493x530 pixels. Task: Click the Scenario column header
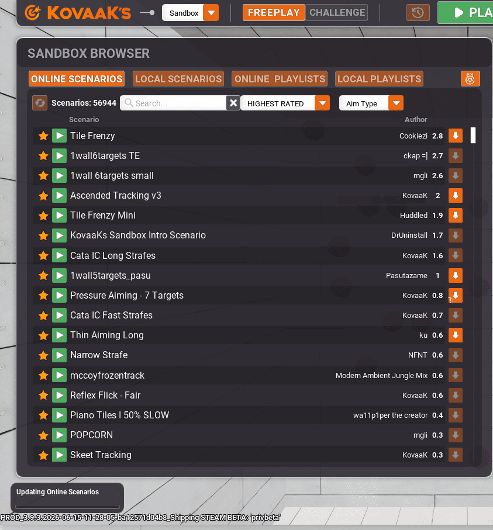click(x=84, y=120)
